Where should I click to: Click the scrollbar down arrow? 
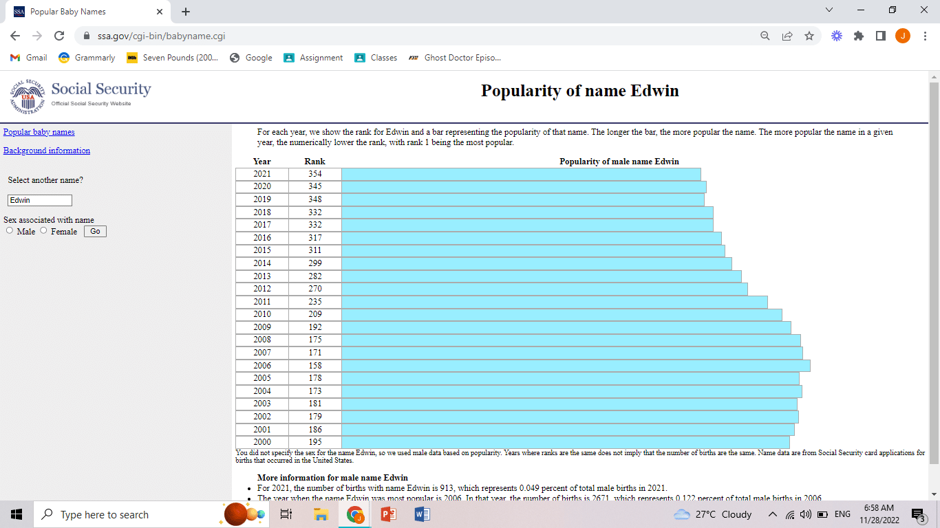934,494
